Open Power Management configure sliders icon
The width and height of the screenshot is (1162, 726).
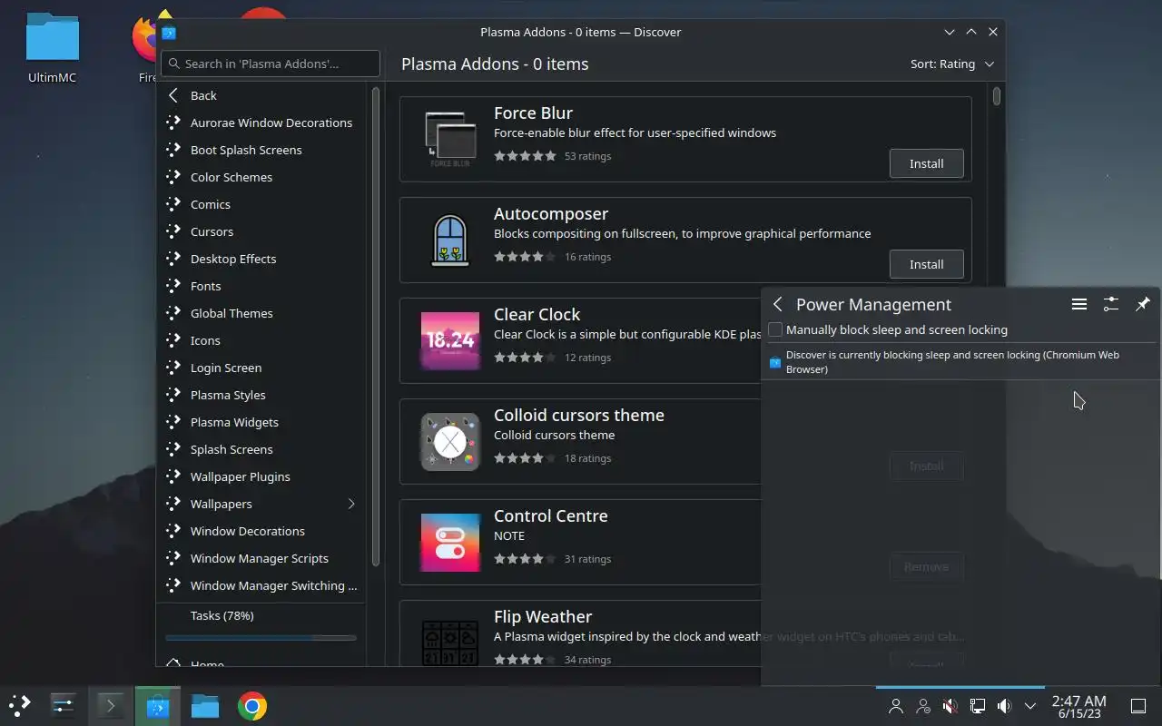point(1111,305)
